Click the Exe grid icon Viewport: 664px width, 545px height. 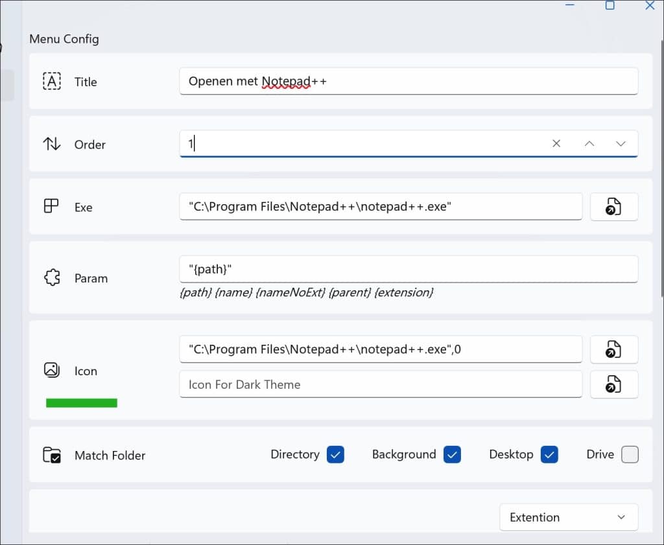tap(51, 207)
